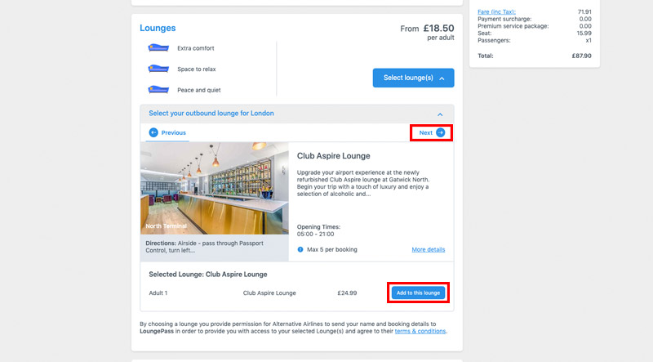Image resolution: width=653 pixels, height=362 pixels.
Task: Toggle the Select lounge(s) dropdown button
Action: click(413, 78)
